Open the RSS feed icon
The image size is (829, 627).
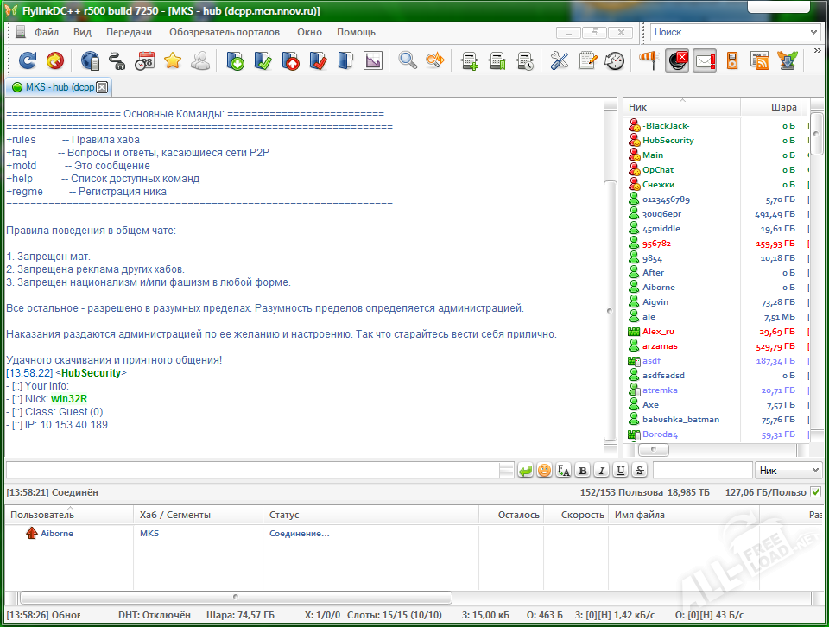coord(760,60)
